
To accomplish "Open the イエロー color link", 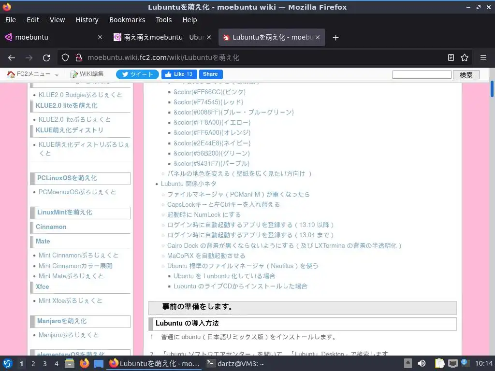I will tap(212, 122).
